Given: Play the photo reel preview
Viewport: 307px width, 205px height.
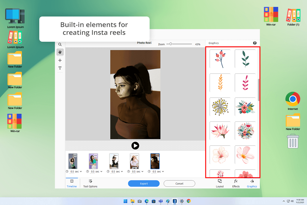Looking at the screenshot, I should 135,146.
